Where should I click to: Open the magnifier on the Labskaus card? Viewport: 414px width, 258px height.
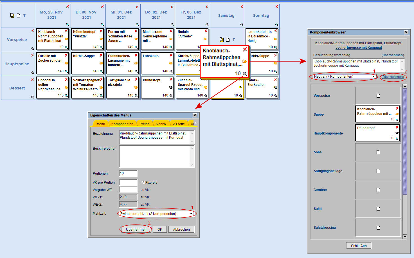(x=171, y=71)
